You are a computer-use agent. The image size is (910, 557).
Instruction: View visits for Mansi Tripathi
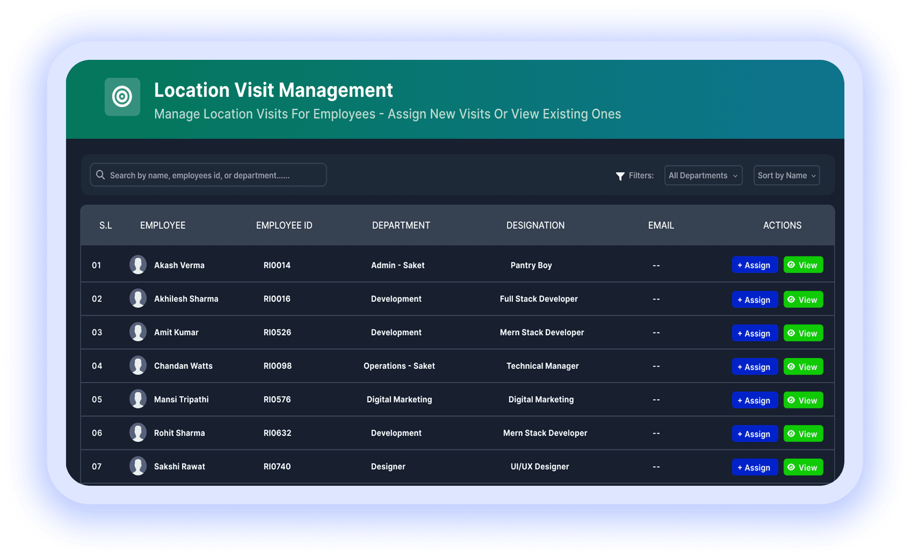point(803,400)
